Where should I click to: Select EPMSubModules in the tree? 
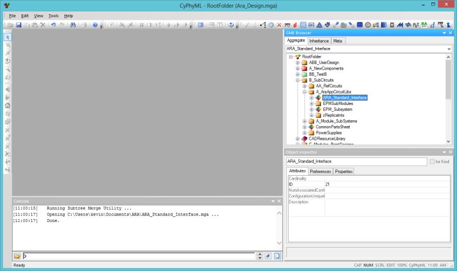point(338,103)
